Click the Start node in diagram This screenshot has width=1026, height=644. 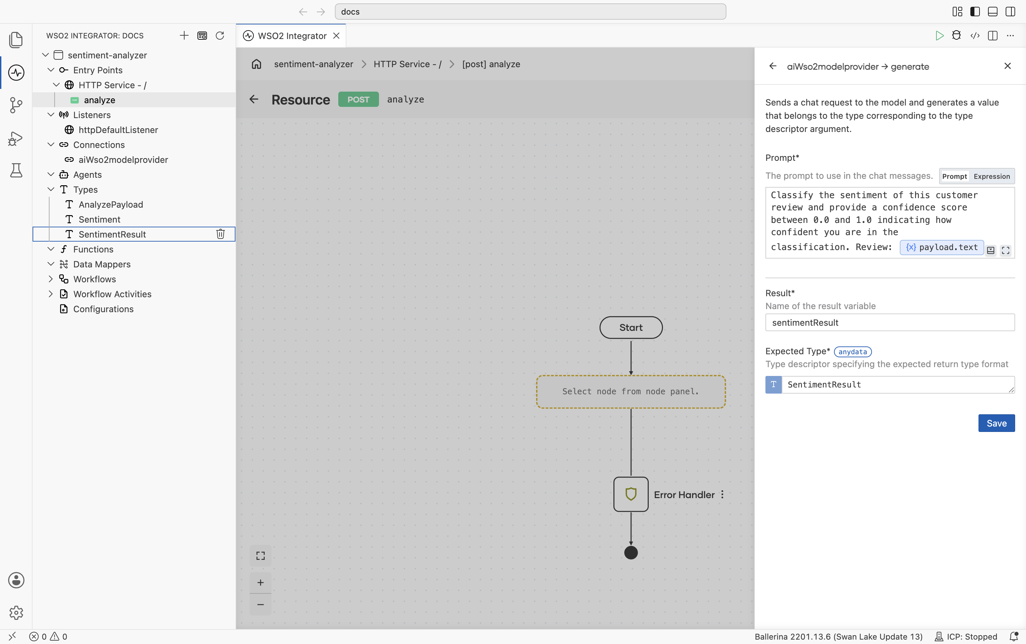631,327
